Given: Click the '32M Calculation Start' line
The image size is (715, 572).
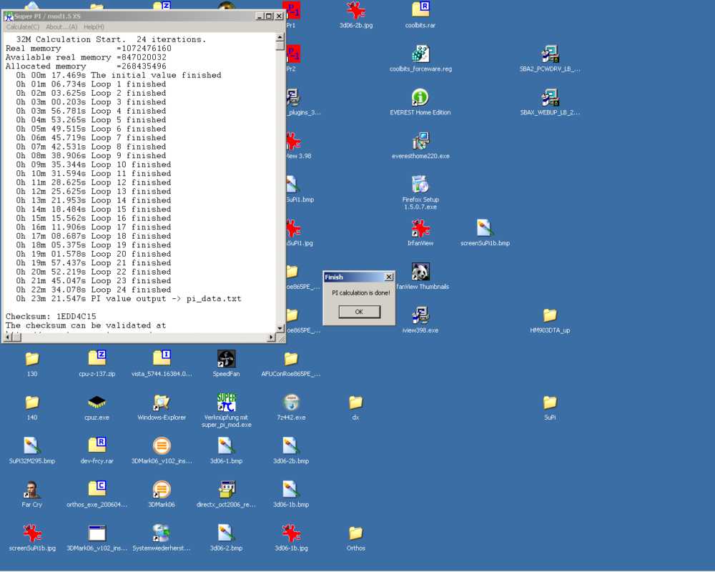Looking at the screenshot, I should [112, 40].
